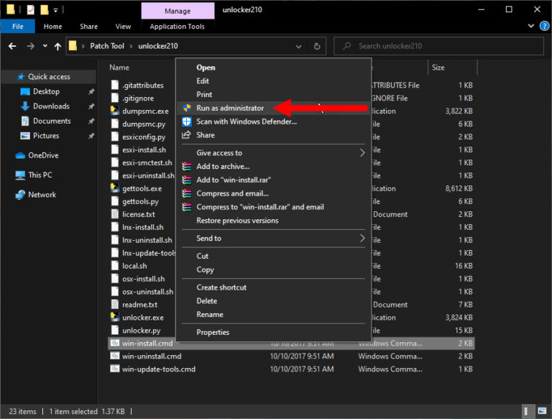Image resolution: width=552 pixels, height=419 pixels.
Task: Click the Properties checkmark icon in the title bar
Action: (x=31, y=9)
